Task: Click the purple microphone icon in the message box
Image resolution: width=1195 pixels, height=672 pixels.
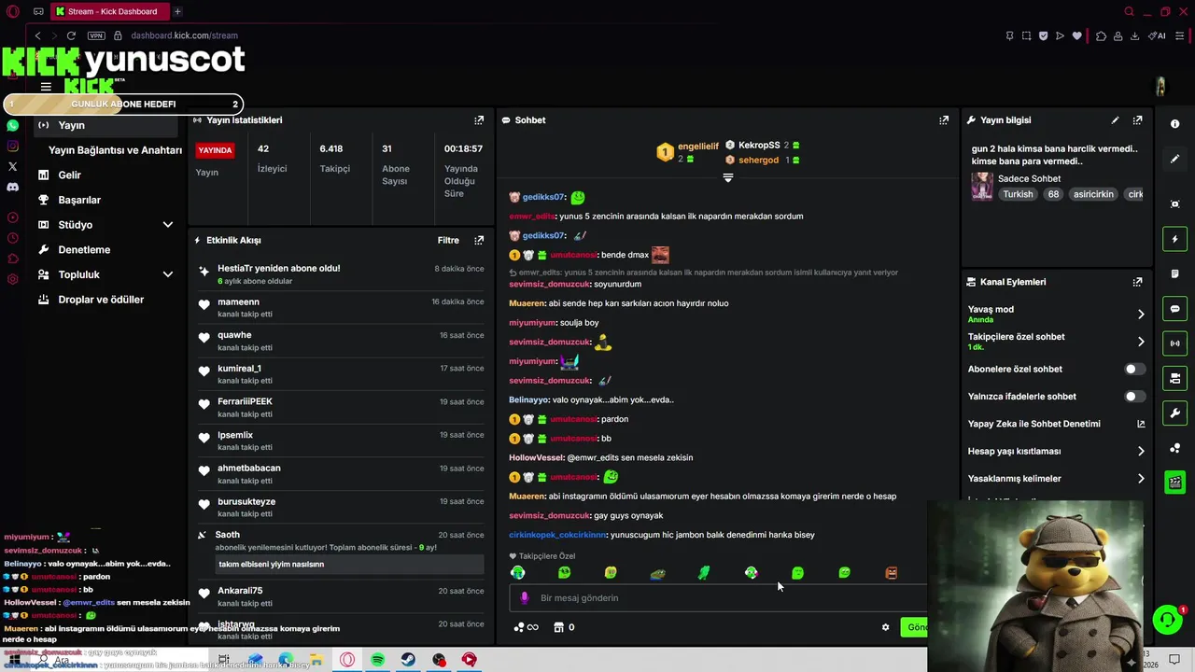Action: coord(525,598)
